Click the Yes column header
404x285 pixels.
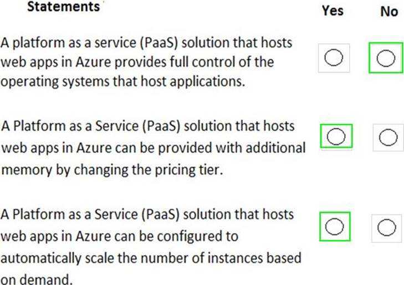coord(333,11)
